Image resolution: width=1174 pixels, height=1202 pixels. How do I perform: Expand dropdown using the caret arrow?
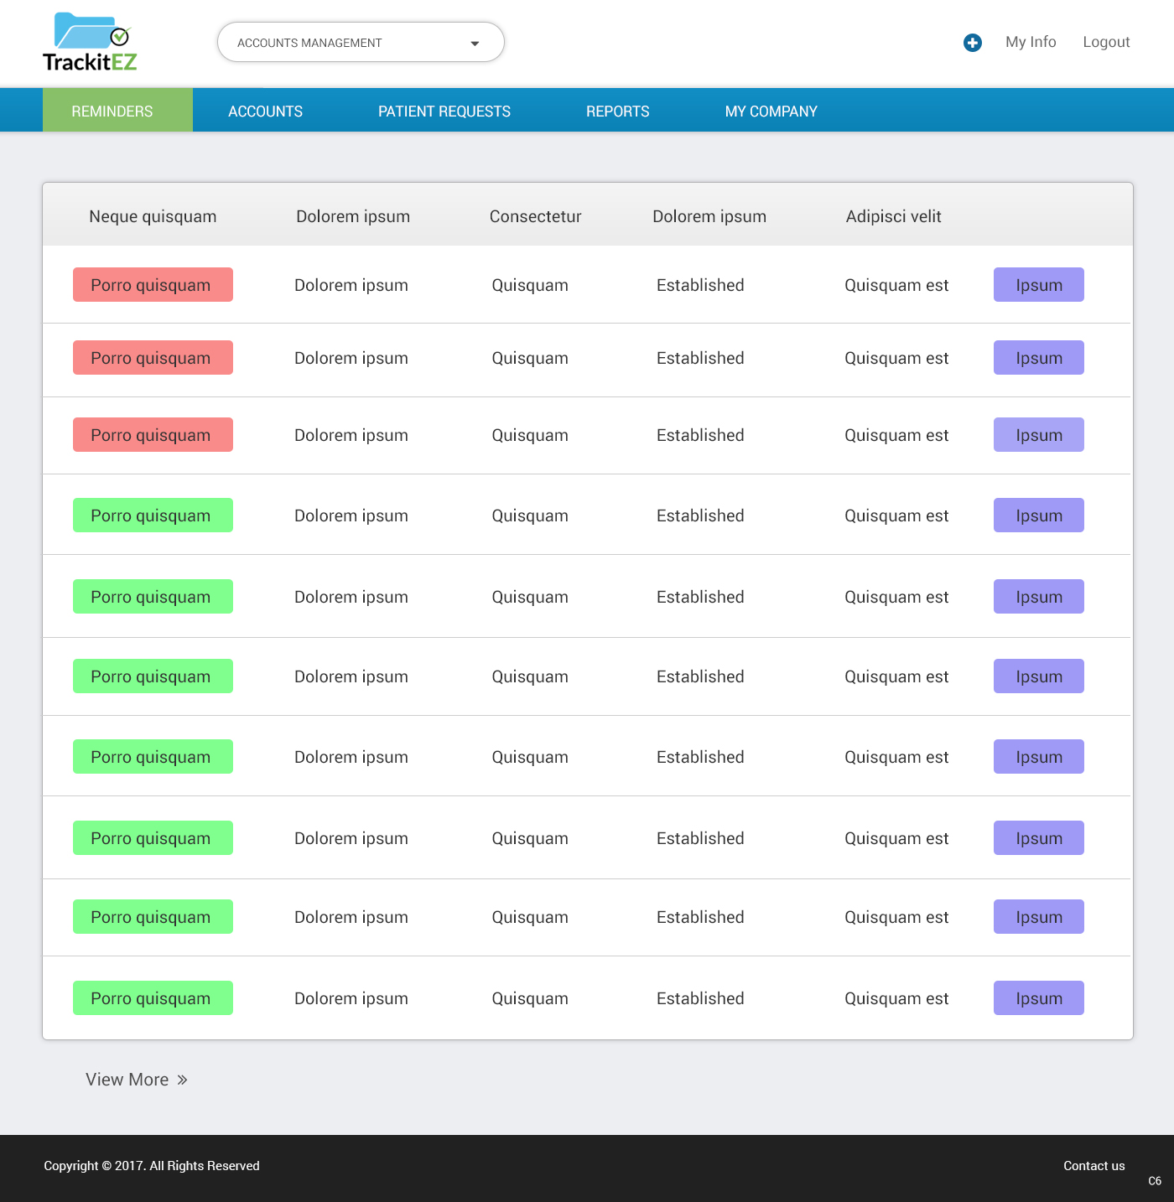475,44
